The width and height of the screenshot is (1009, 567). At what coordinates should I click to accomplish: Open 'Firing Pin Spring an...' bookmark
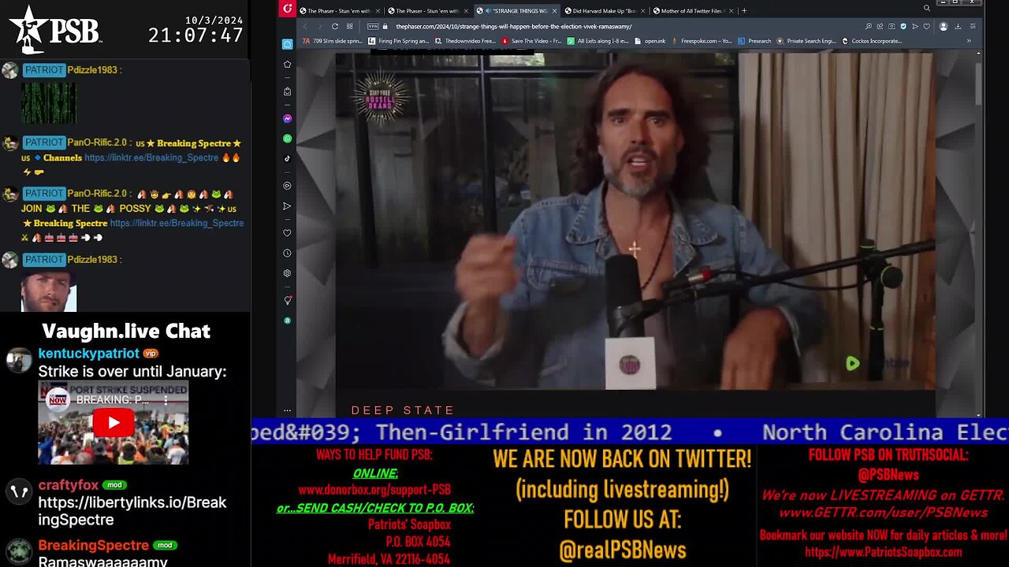[x=398, y=41]
